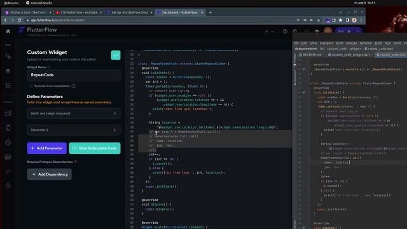
Task: Click the Add Parameter button
Action: pos(46,148)
